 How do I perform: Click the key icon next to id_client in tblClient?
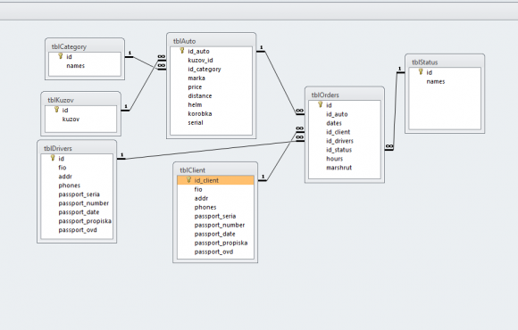point(188,180)
